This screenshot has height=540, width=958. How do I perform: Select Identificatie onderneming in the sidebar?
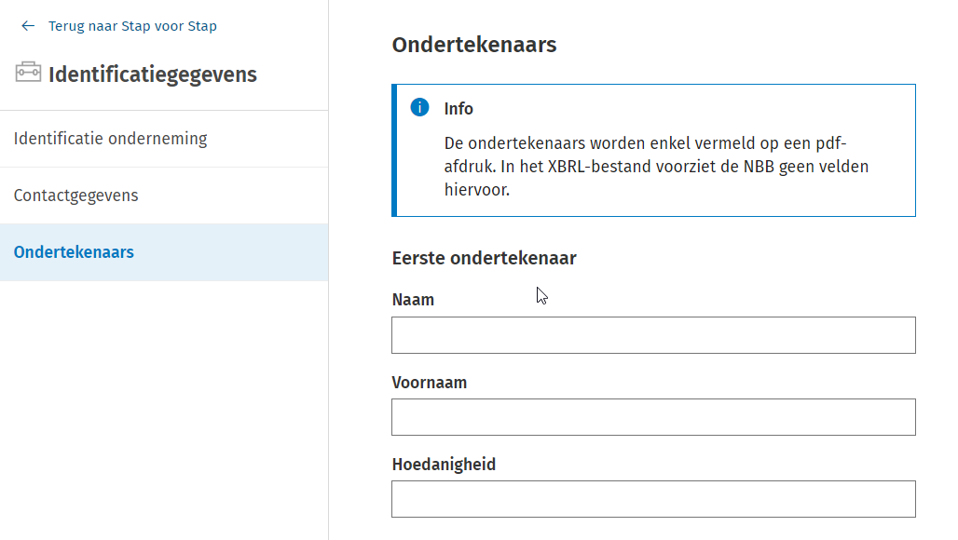coord(110,138)
